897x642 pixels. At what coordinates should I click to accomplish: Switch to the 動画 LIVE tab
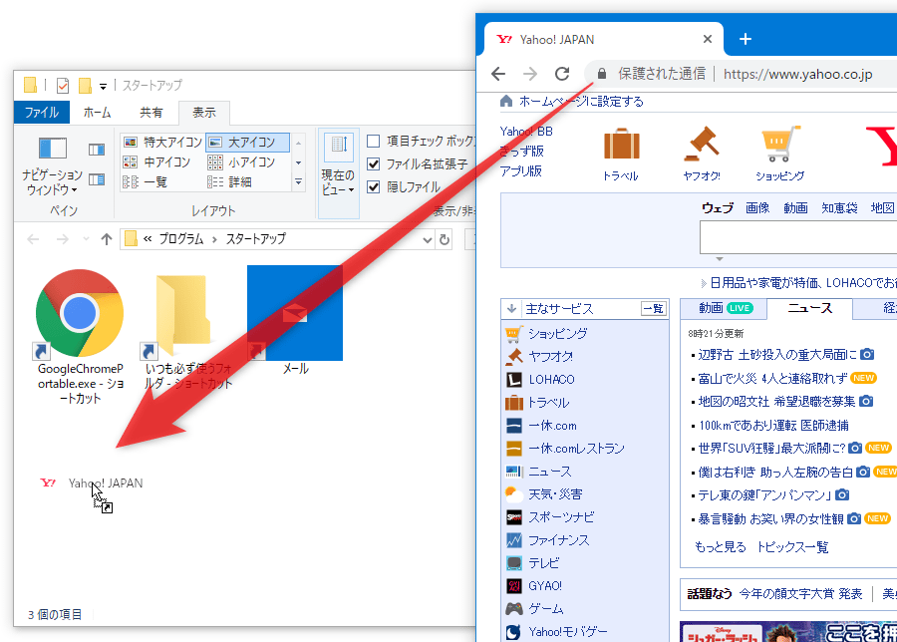point(724,308)
